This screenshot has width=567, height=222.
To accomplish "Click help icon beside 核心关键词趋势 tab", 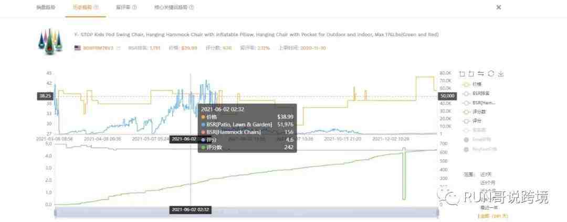I will point(192,7).
